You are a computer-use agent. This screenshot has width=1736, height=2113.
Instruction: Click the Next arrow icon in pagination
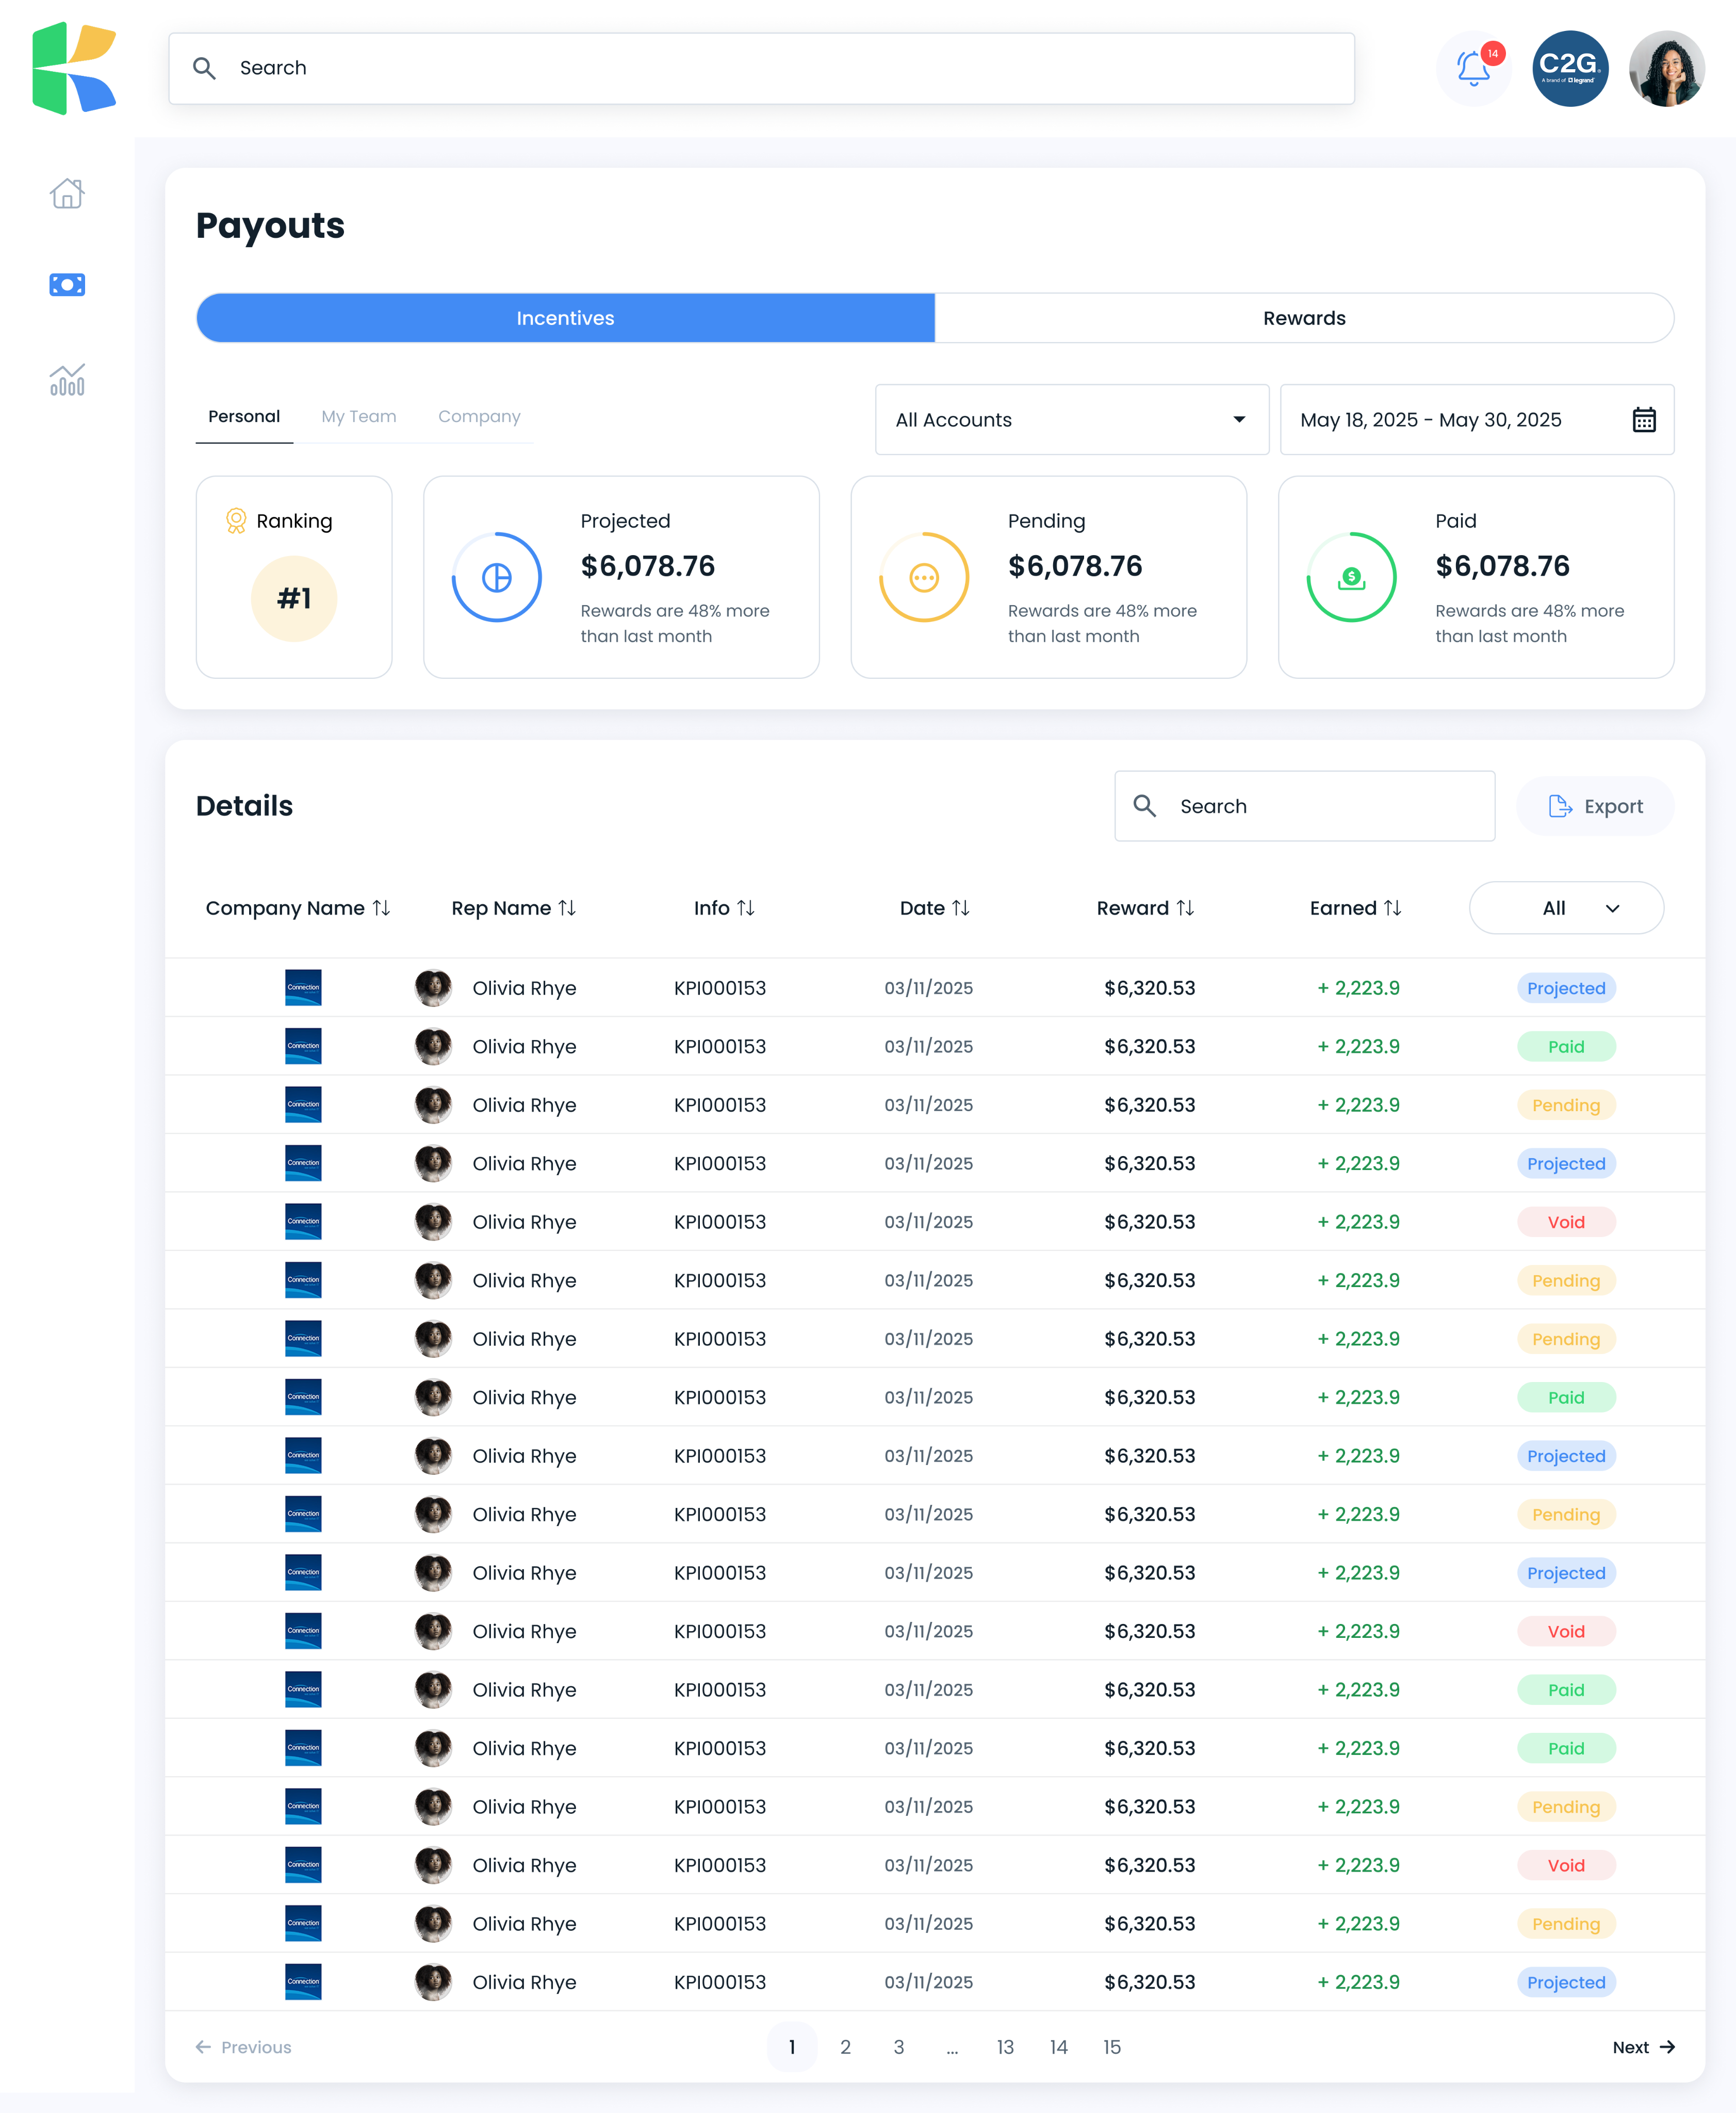coord(1667,2047)
